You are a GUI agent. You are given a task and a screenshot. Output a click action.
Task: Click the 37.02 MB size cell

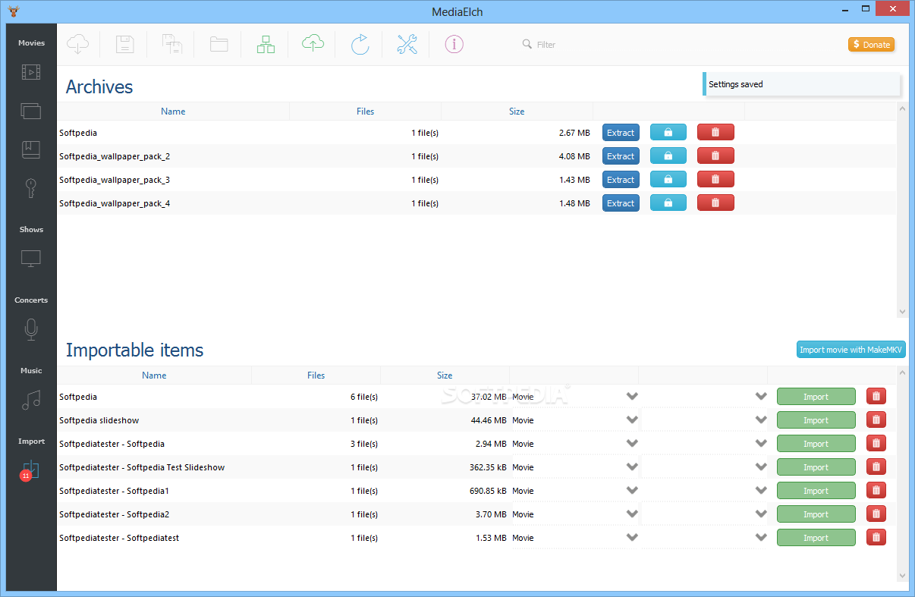[x=489, y=397]
